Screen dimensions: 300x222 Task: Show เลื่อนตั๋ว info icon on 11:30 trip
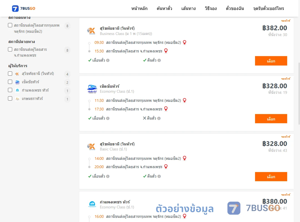click(x=108, y=118)
